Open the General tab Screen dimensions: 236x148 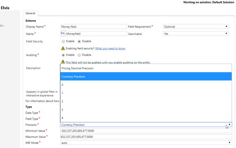click(x=30, y=13)
